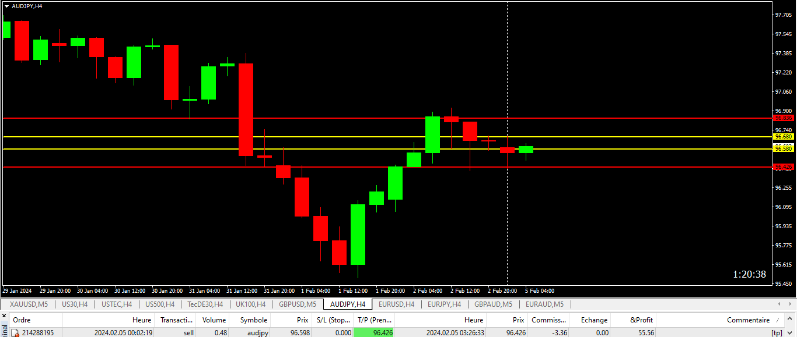Image resolution: width=797 pixels, height=337 pixels.
Task: Click the 55.56 profit cell
Action: (645, 333)
